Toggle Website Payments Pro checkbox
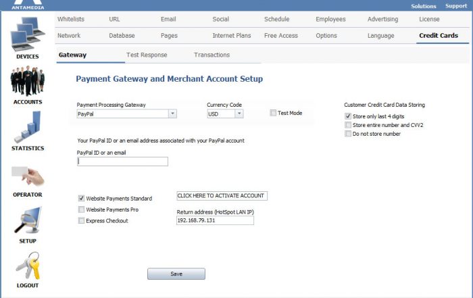Viewport: 473px width, 298px height. pos(81,209)
